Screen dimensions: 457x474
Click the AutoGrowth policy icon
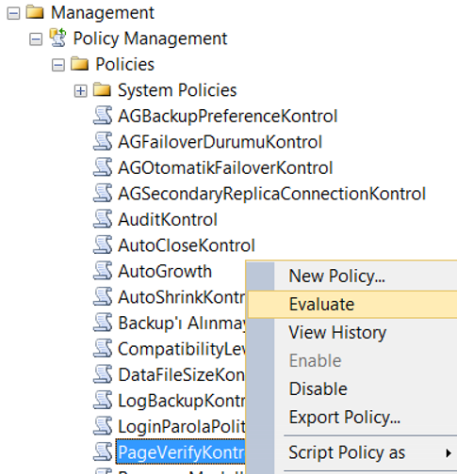(103, 271)
